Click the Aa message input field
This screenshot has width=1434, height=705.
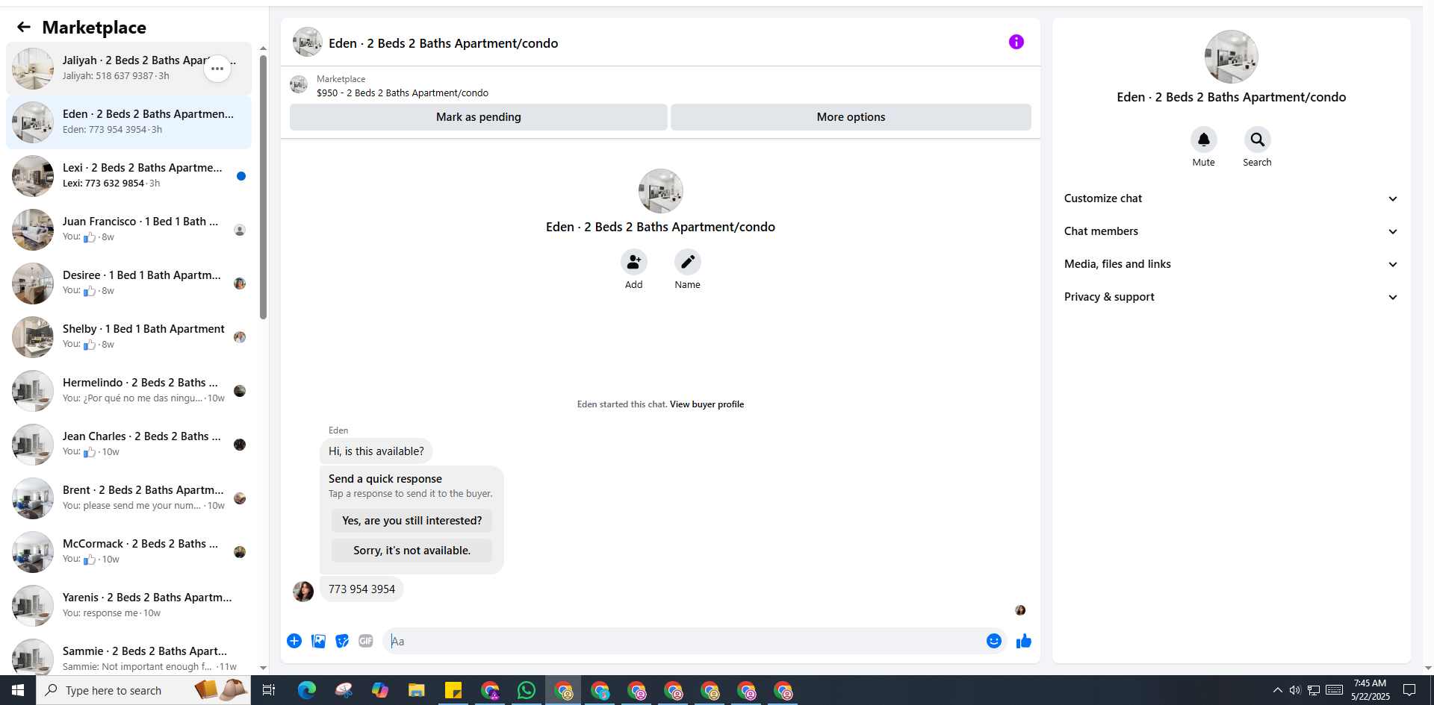[x=686, y=641]
